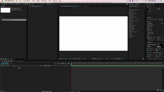
Task: Toggle audio mute in Preview panel
Action: [162, 19]
